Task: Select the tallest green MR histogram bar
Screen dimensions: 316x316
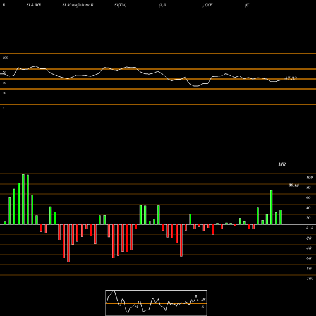Action: tap(23, 199)
